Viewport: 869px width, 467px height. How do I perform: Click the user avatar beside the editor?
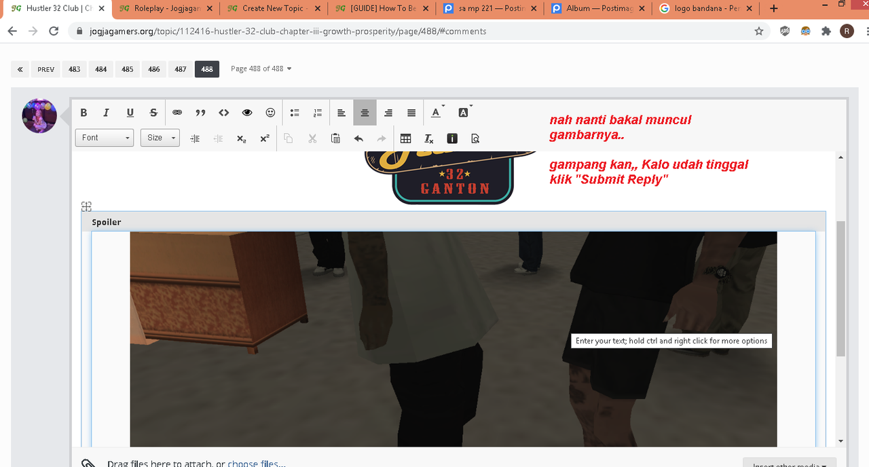(39, 115)
